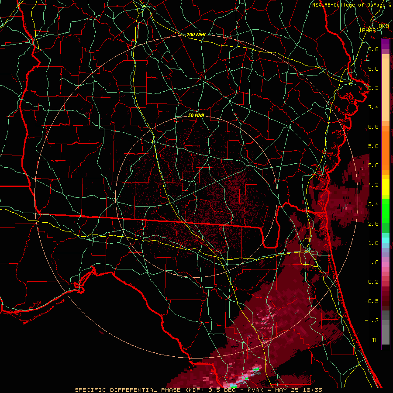Select the 1.8 value on the legend

point(373,243)
